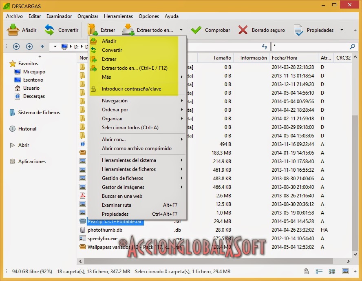Viewport: 362px width, 281px height.
Task: Switch to the icons grid view in the status bar
Action: [332, 271]
